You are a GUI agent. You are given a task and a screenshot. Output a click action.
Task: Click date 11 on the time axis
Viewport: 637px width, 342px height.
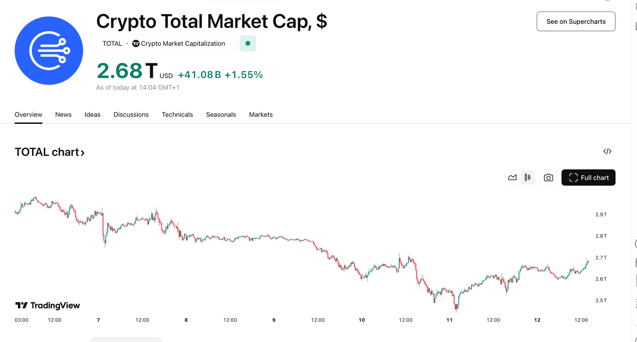tap(449, 320)
